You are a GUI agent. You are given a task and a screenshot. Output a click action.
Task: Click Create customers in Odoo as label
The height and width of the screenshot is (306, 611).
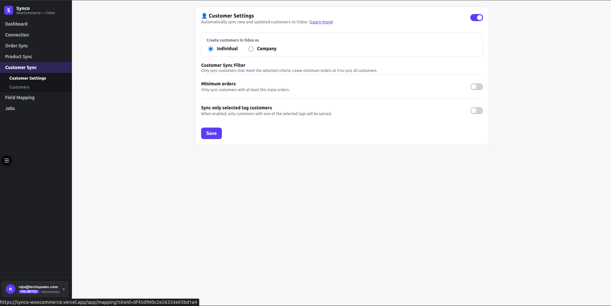(x=233, y=40)
